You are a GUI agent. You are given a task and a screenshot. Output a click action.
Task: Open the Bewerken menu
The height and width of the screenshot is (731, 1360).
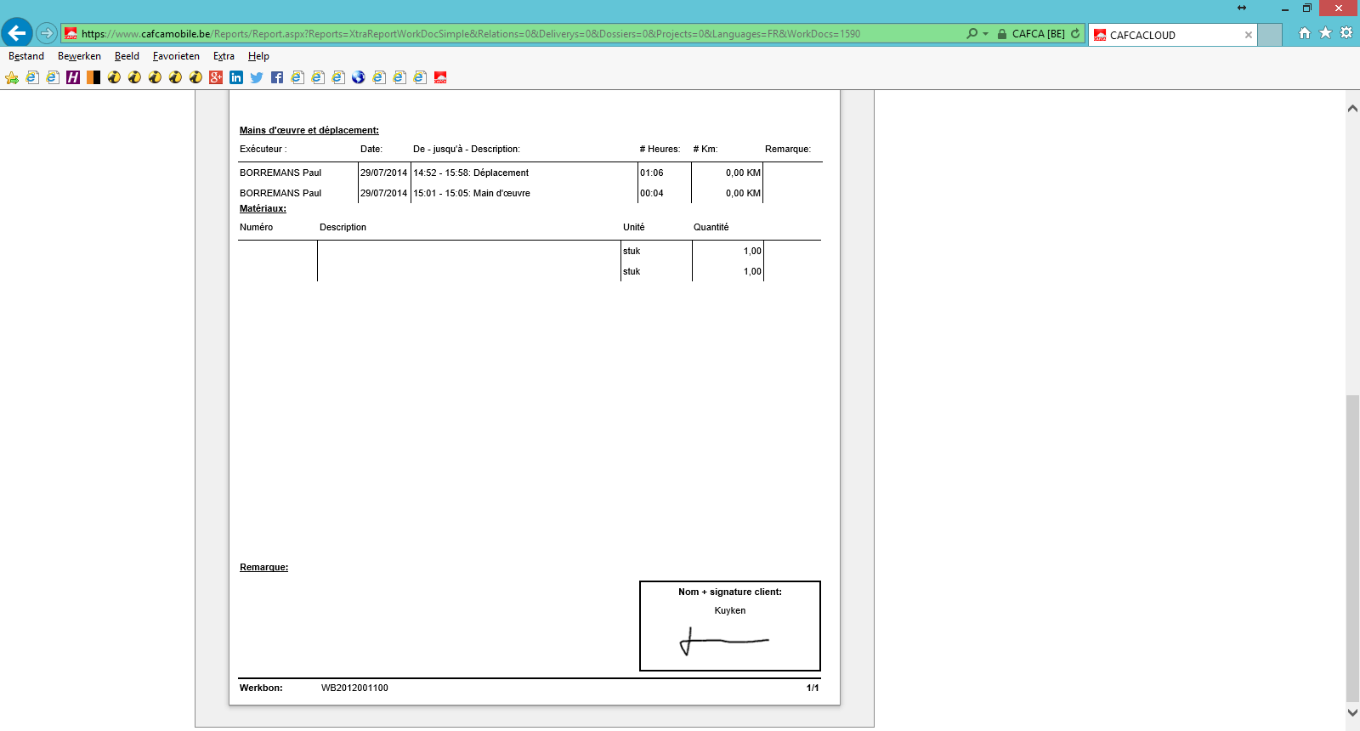click(79, 56)
